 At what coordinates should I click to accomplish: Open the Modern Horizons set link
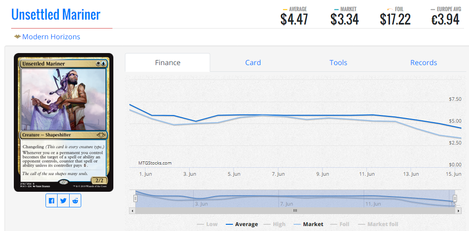51,37
